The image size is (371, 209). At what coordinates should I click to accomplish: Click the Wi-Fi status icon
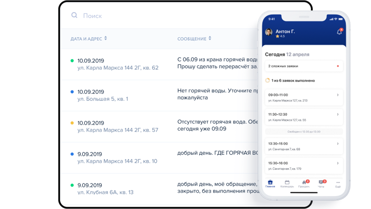pos(335,19)
